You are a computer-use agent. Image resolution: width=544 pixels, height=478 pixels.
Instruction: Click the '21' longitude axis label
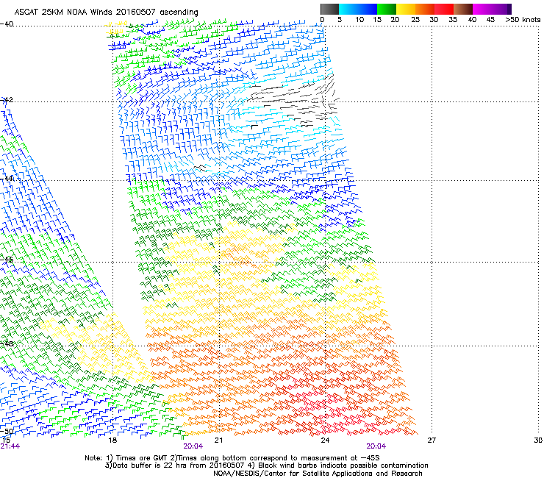[x=218, y=440]
